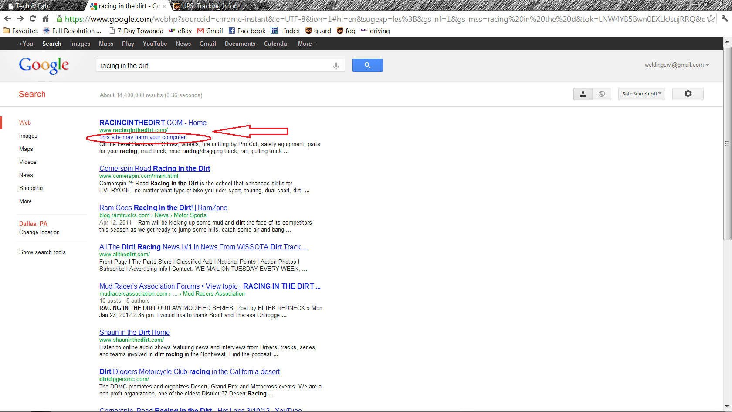This screenshot has width=732, height=412.
Task: Click 'This site may harm your computer' link
Action: 143,137
